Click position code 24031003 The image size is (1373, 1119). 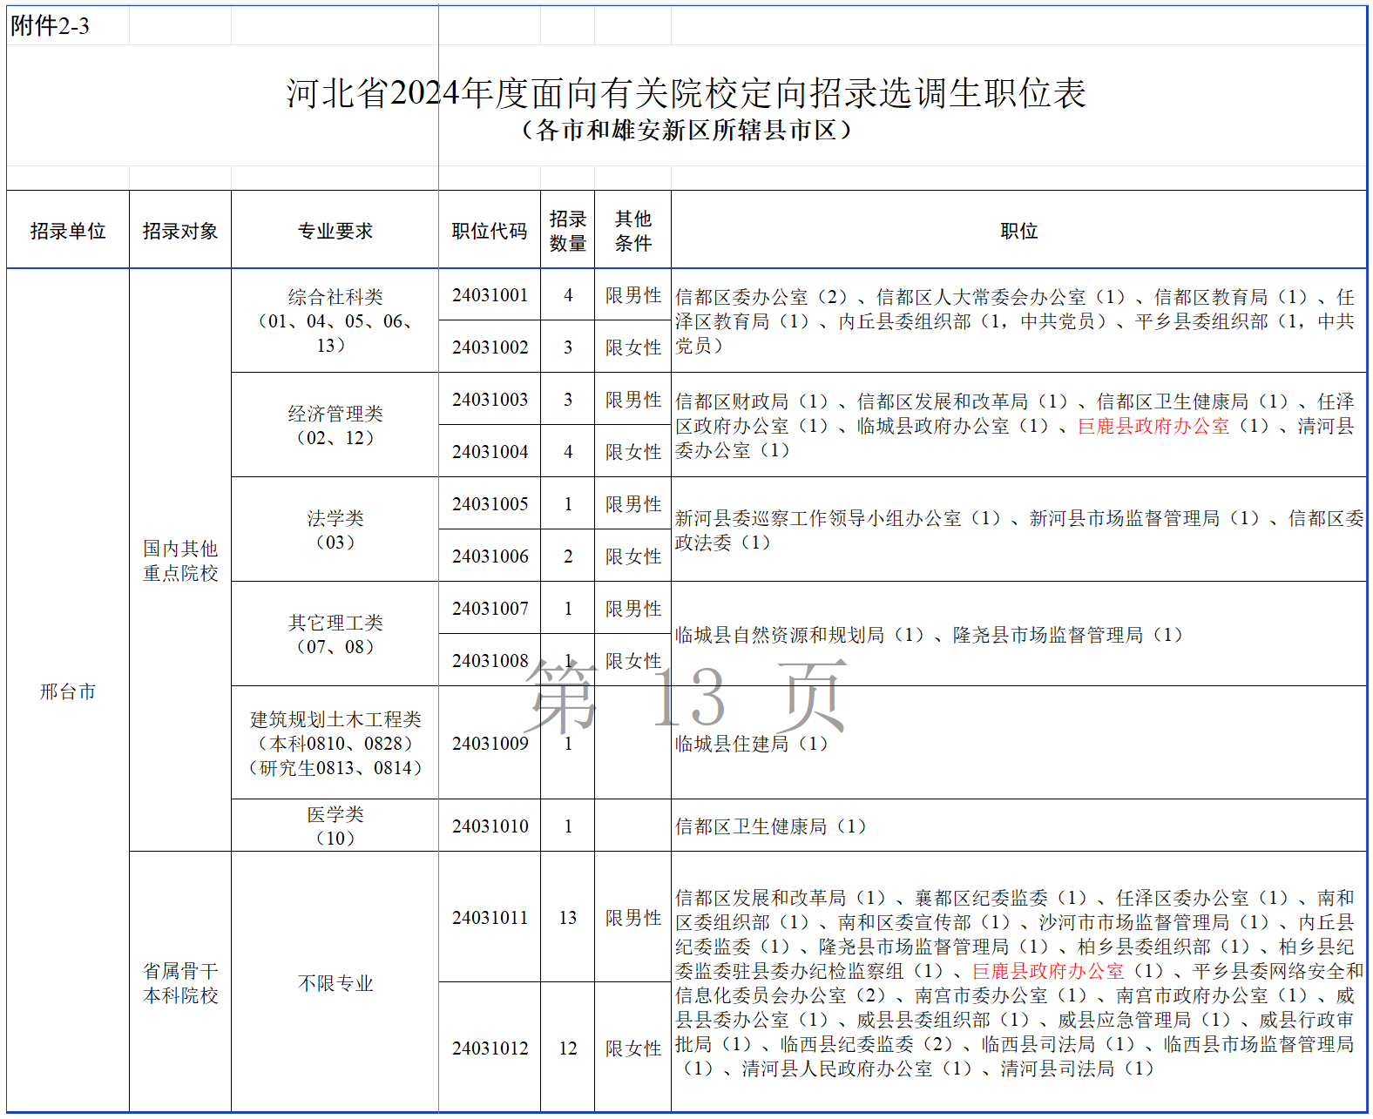pyautogui.click(x=490, y=400)
